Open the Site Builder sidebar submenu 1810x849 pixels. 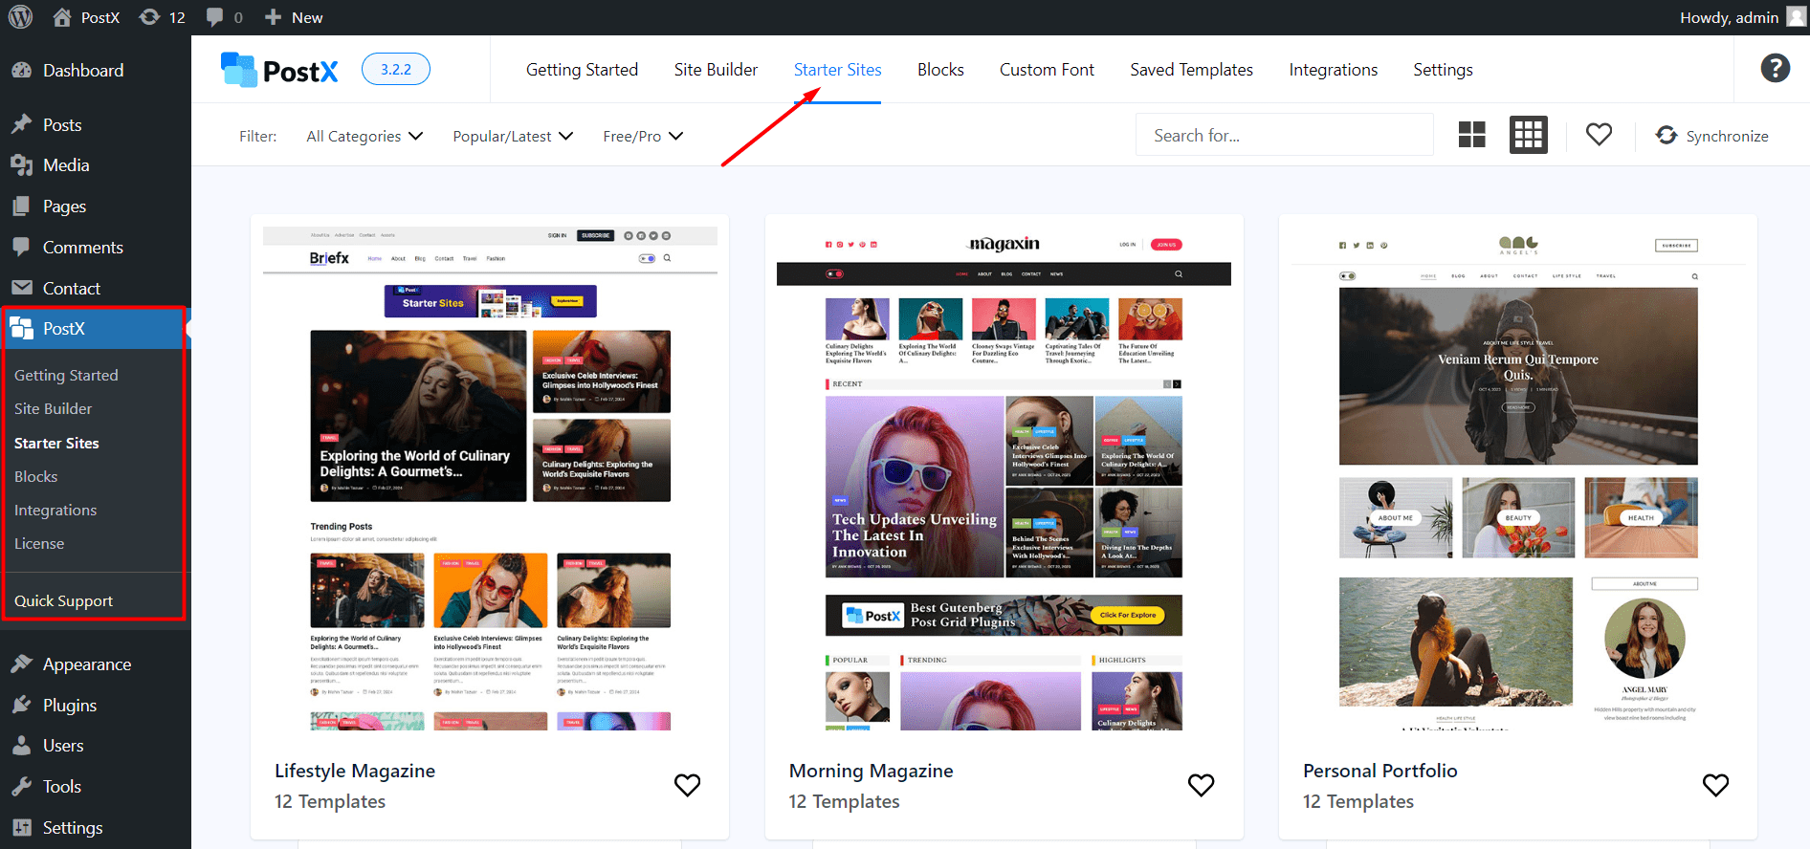click(54, 408)
